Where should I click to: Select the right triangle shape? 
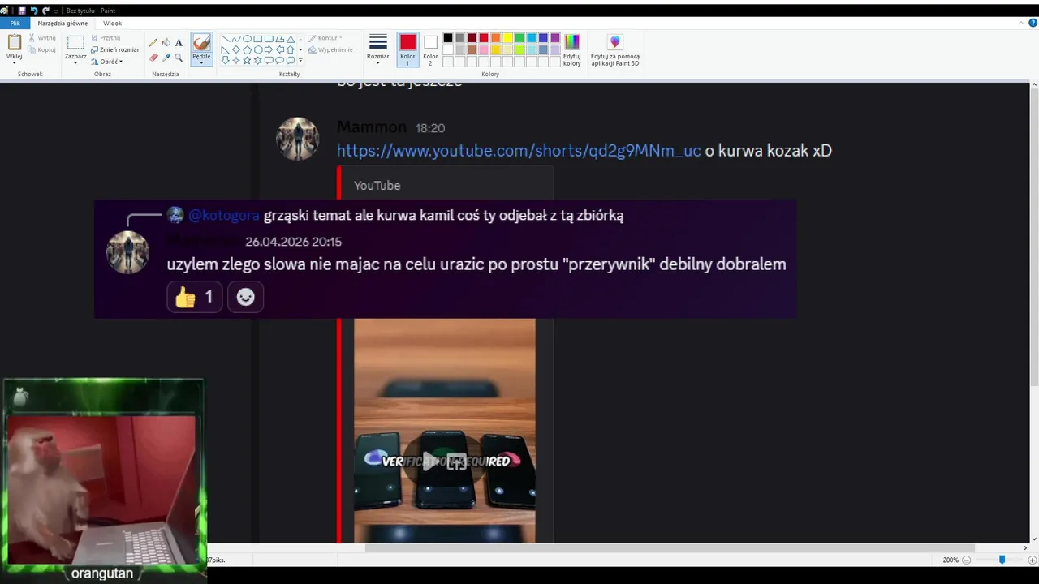[226, 49]
